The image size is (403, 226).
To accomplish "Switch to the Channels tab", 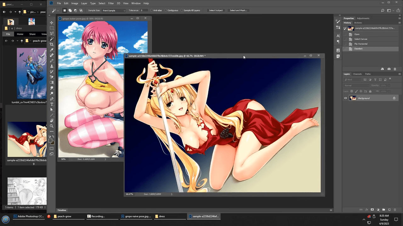I will click(357, 74).
